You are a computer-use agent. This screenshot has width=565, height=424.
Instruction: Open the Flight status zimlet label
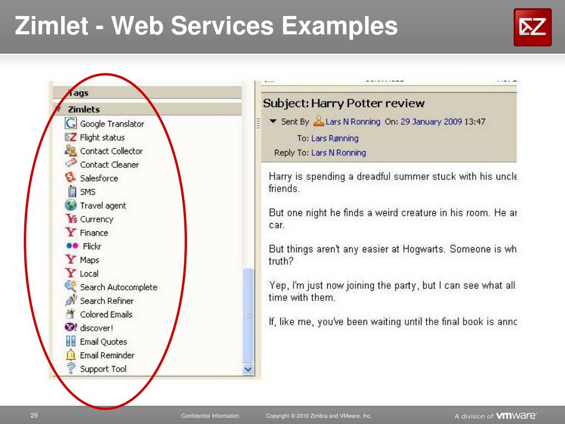[102, 137]
